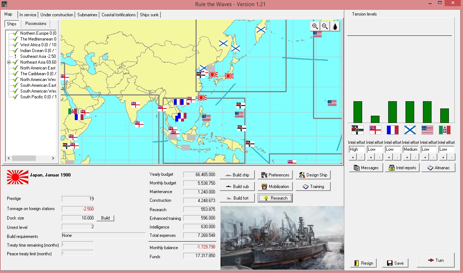
Task: Decrease intel effort for Russia
Action: pos(415,157)
